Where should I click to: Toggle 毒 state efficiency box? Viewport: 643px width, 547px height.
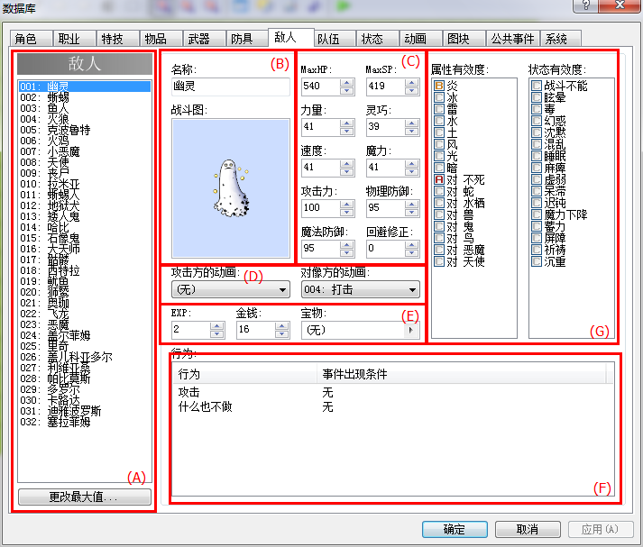click(x=537, y=109)
